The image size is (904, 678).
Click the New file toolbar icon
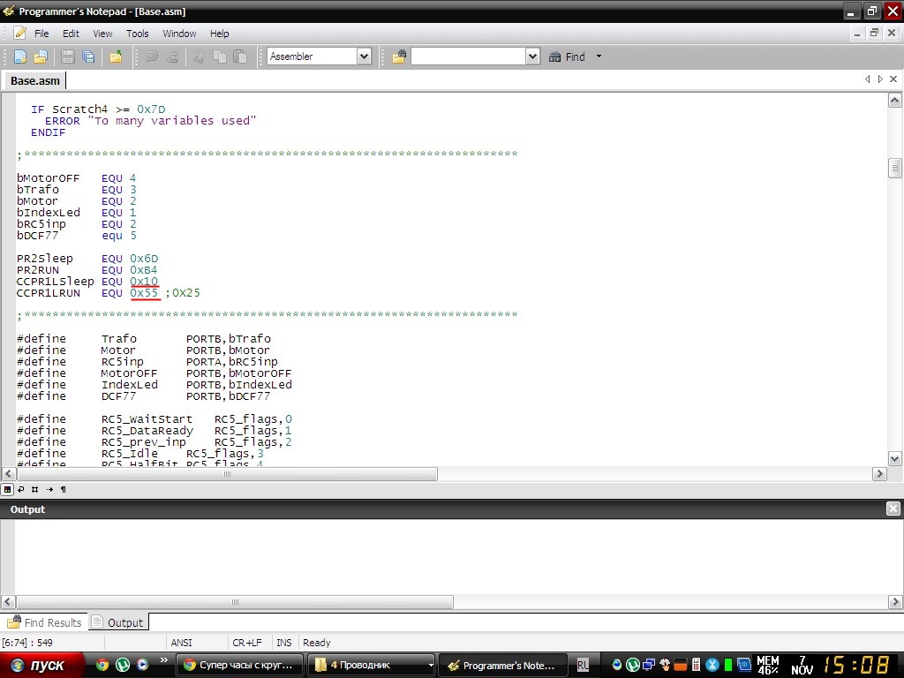20,56
